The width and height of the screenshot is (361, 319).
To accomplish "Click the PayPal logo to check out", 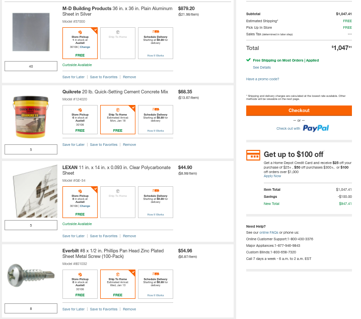I will [316, 128].
